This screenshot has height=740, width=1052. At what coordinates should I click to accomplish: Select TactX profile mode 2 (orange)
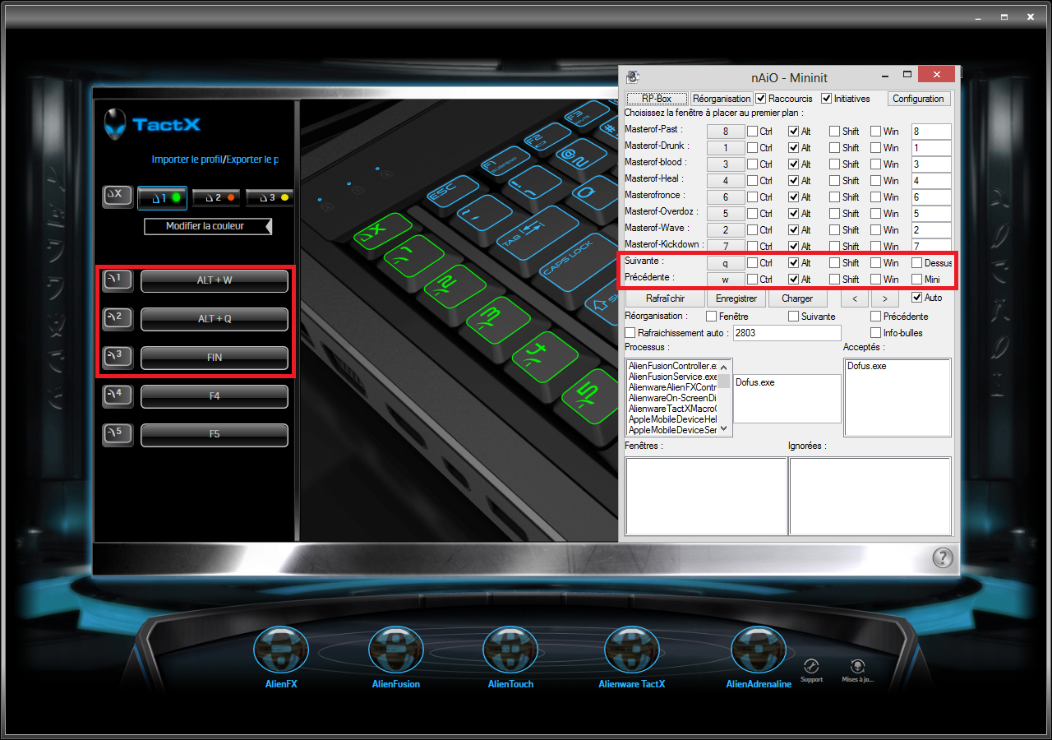pos(215,197)
